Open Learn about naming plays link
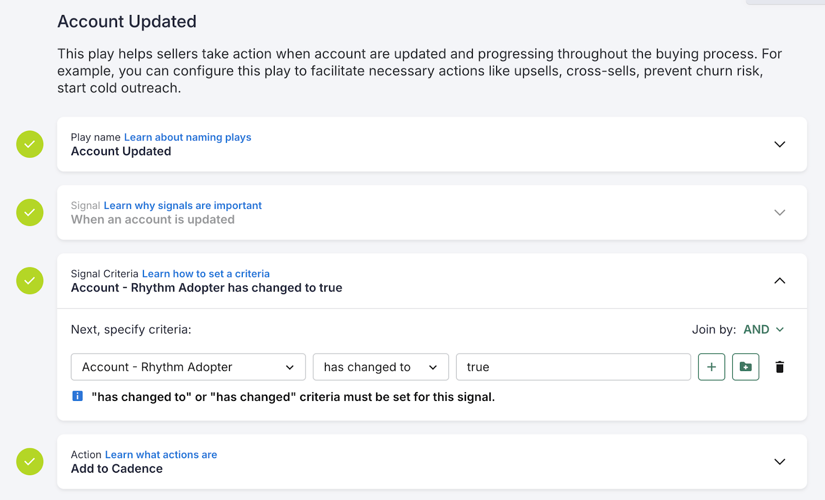This screenshot has height=500, width=825. click(x=188, y=137)
